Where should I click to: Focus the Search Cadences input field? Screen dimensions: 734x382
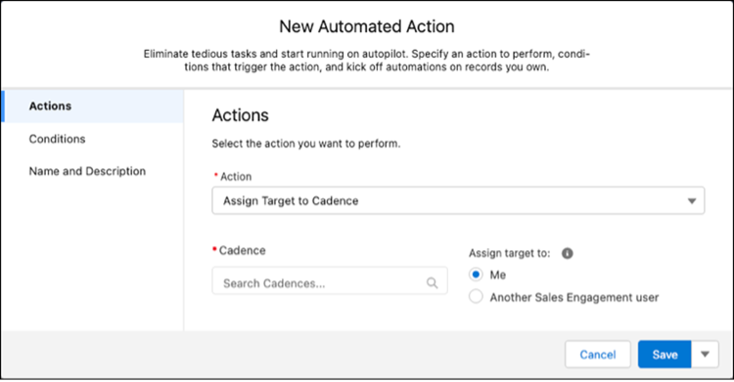[x=330, y=281]
